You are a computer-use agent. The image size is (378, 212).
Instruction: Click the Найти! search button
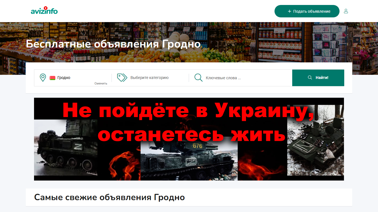tap(318, 78)
